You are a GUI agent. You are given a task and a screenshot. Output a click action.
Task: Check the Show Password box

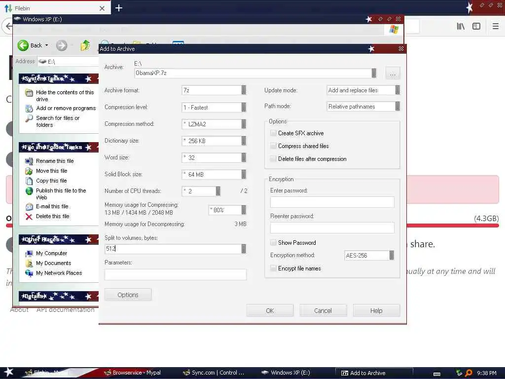pyautogui.click(x=273, y=243)
